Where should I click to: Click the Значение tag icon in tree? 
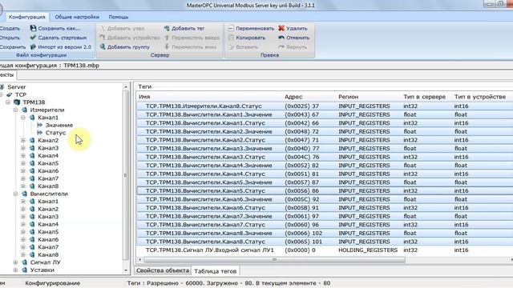(40, 125)
